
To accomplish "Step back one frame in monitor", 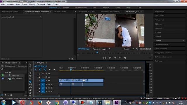I will coord(115,58).
